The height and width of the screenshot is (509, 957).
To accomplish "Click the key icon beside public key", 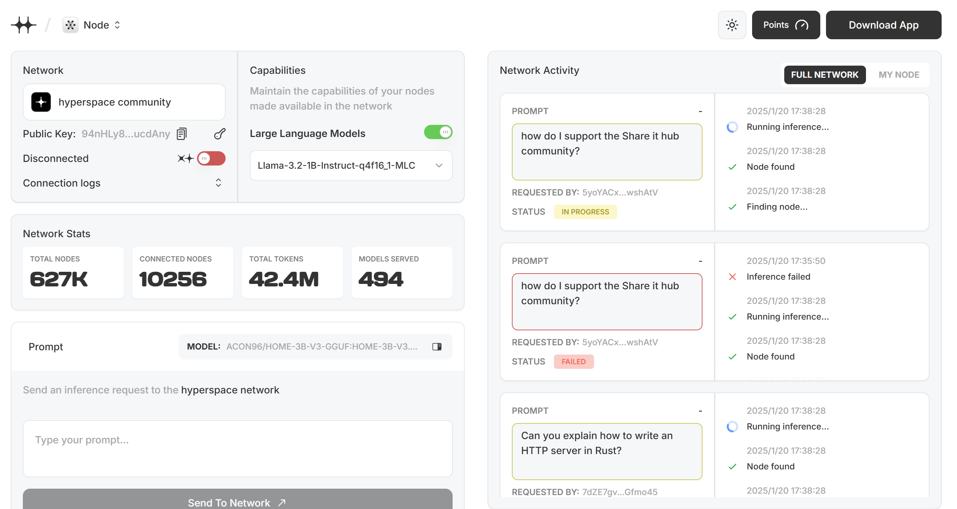I will point(220,134).
